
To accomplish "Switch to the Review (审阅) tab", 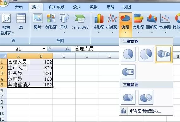I will coord(110,7).
